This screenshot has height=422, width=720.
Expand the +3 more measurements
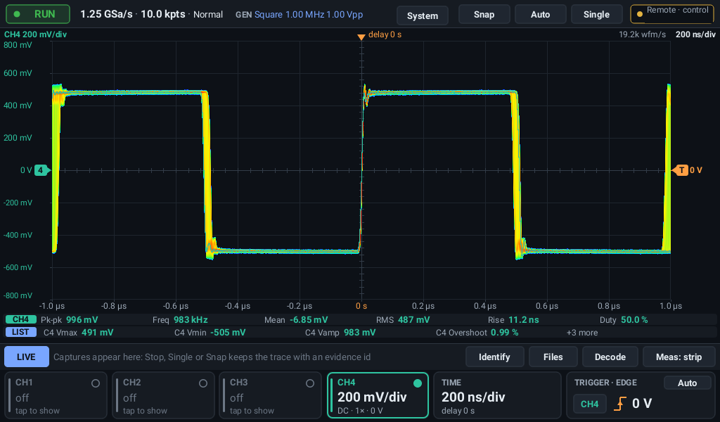[x=582, y=333]
